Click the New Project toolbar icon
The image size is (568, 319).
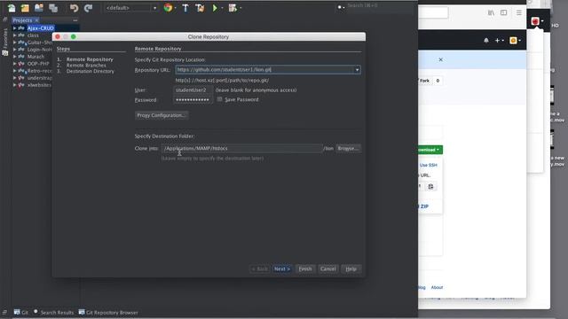point(25,8)
